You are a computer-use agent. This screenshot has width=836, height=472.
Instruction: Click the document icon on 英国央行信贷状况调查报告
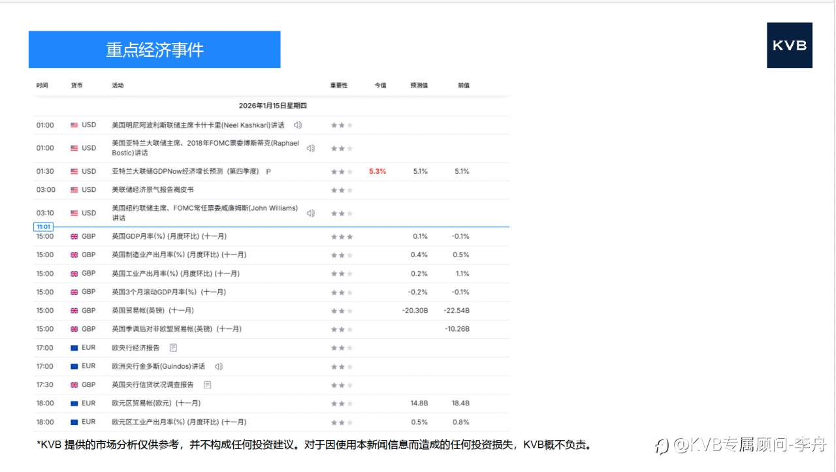pyautogui.click(x=207, y=385)
